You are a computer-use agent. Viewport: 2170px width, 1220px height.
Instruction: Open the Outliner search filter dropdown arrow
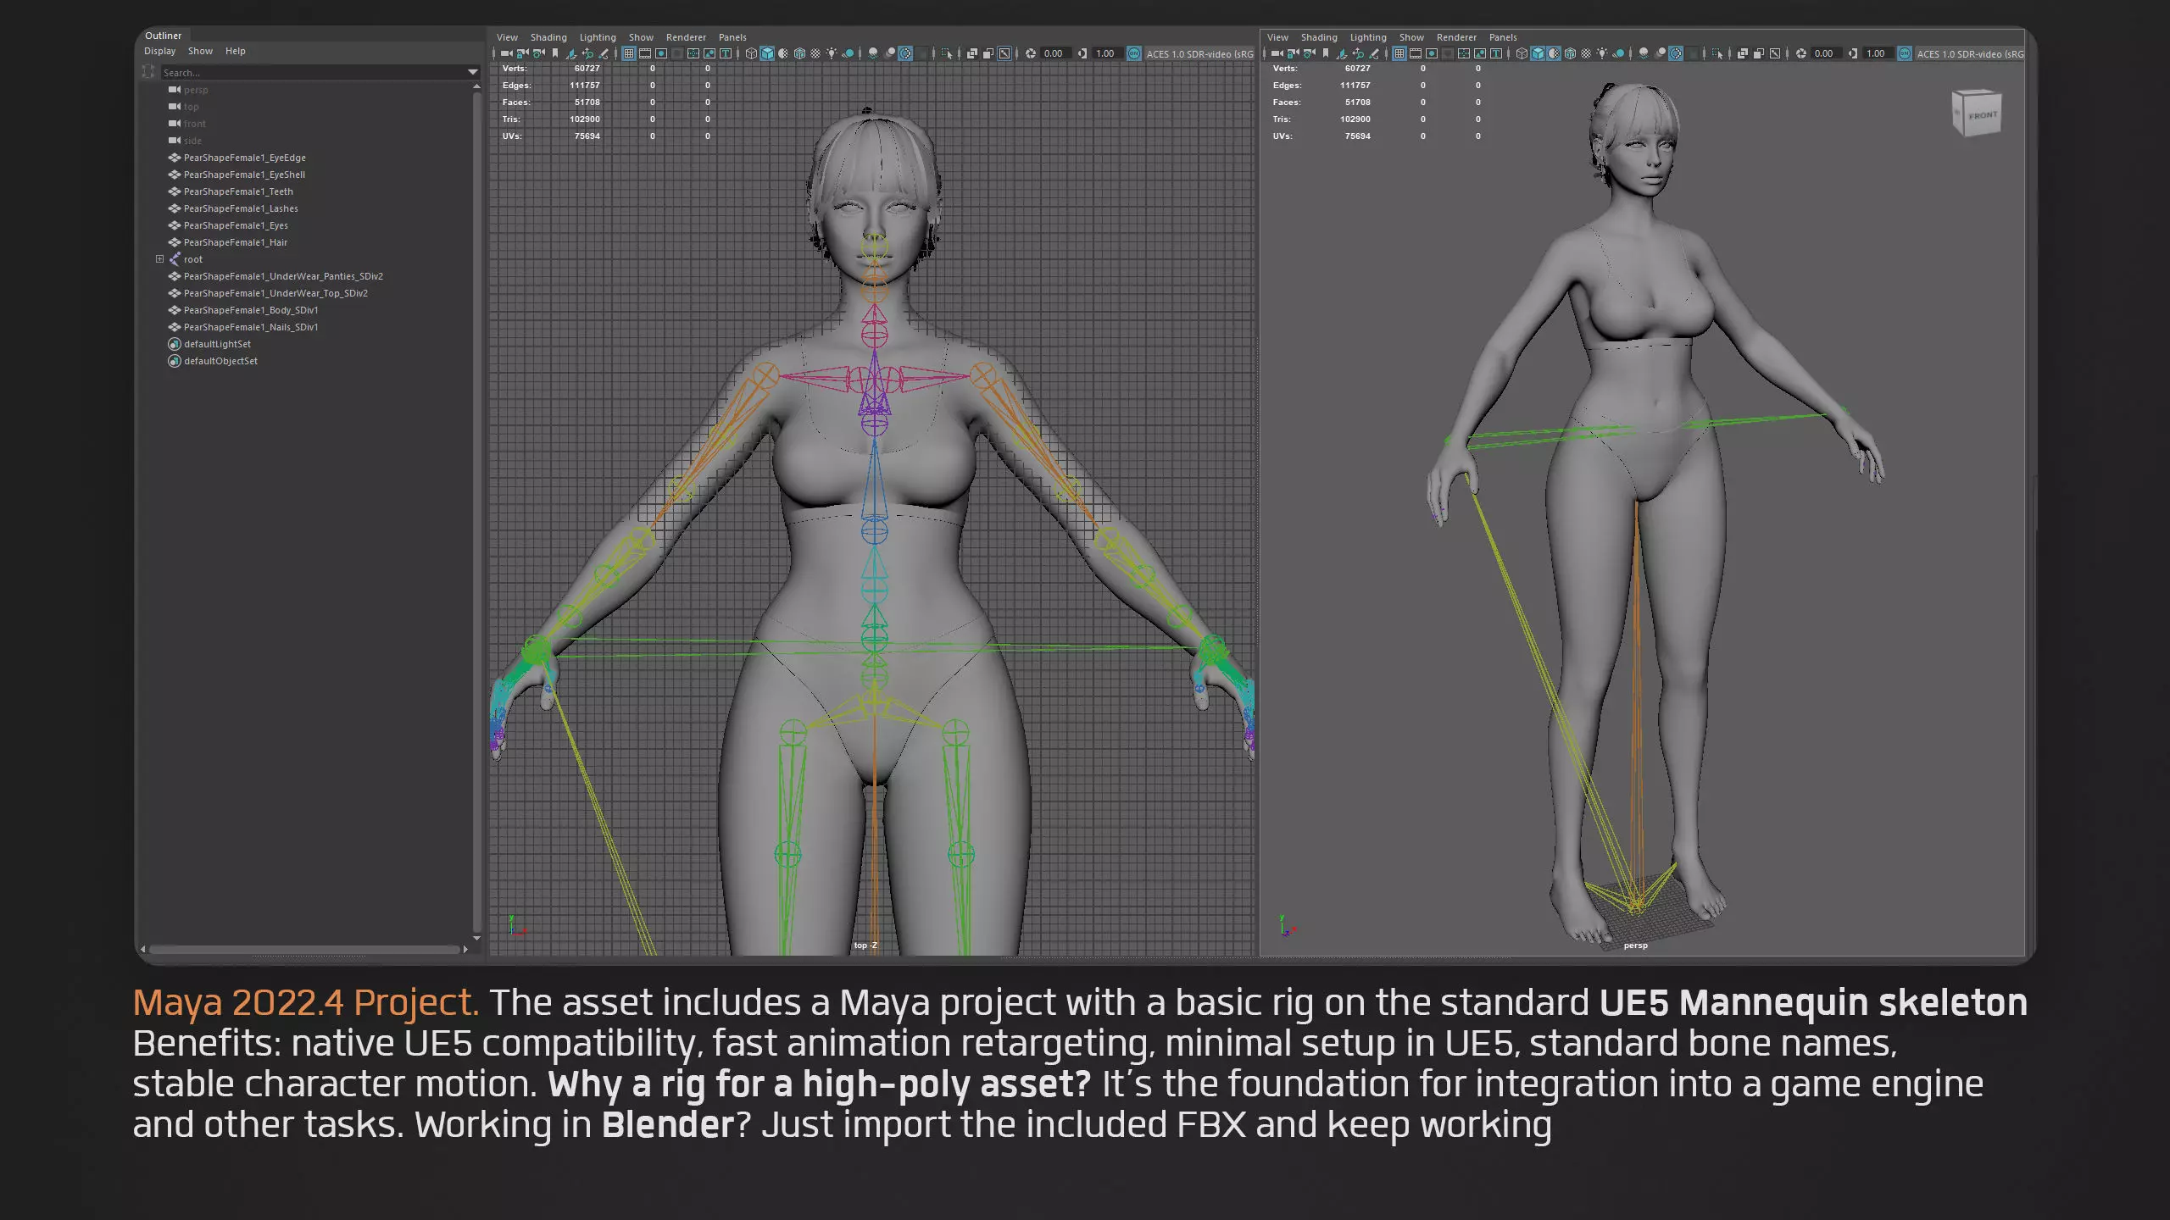(473, 72)
